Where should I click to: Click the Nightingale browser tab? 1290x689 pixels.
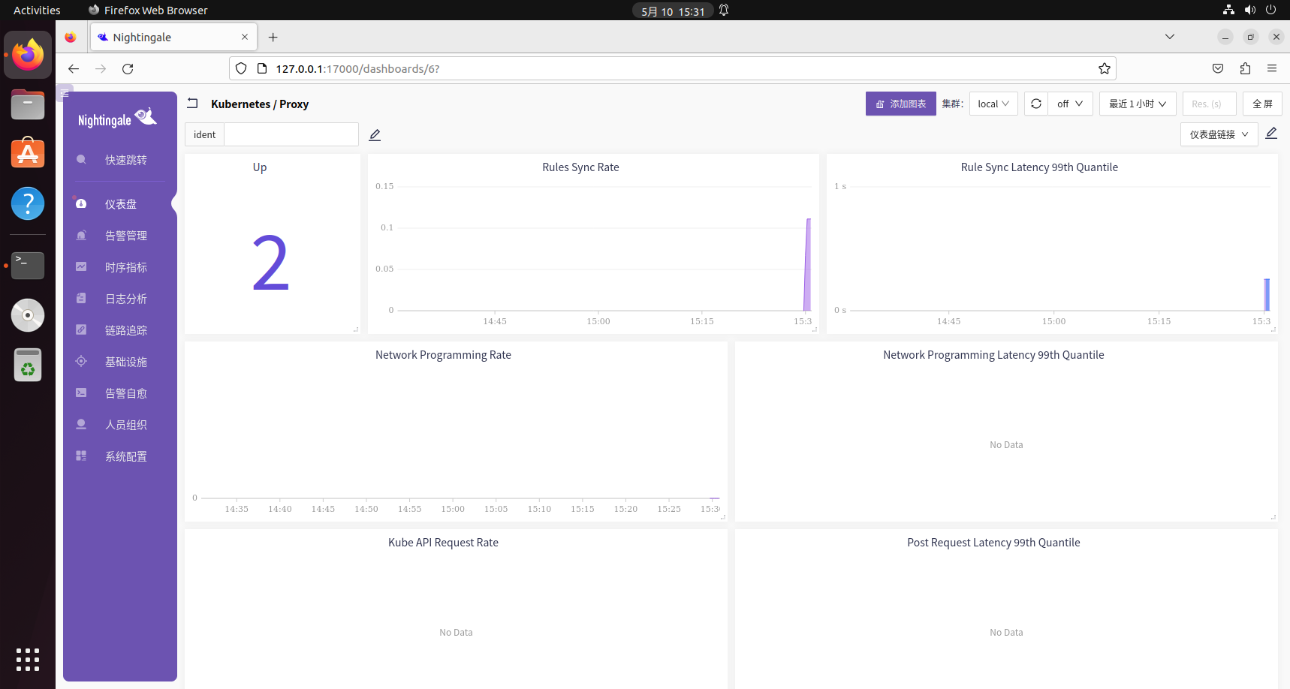[173, 37]
